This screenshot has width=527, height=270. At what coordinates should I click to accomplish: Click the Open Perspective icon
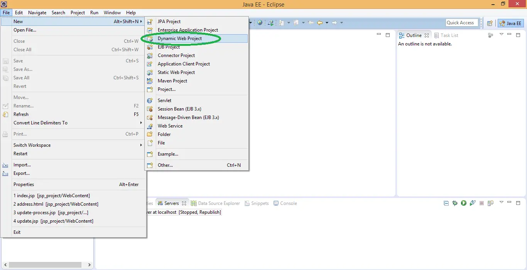click(490, 23)
